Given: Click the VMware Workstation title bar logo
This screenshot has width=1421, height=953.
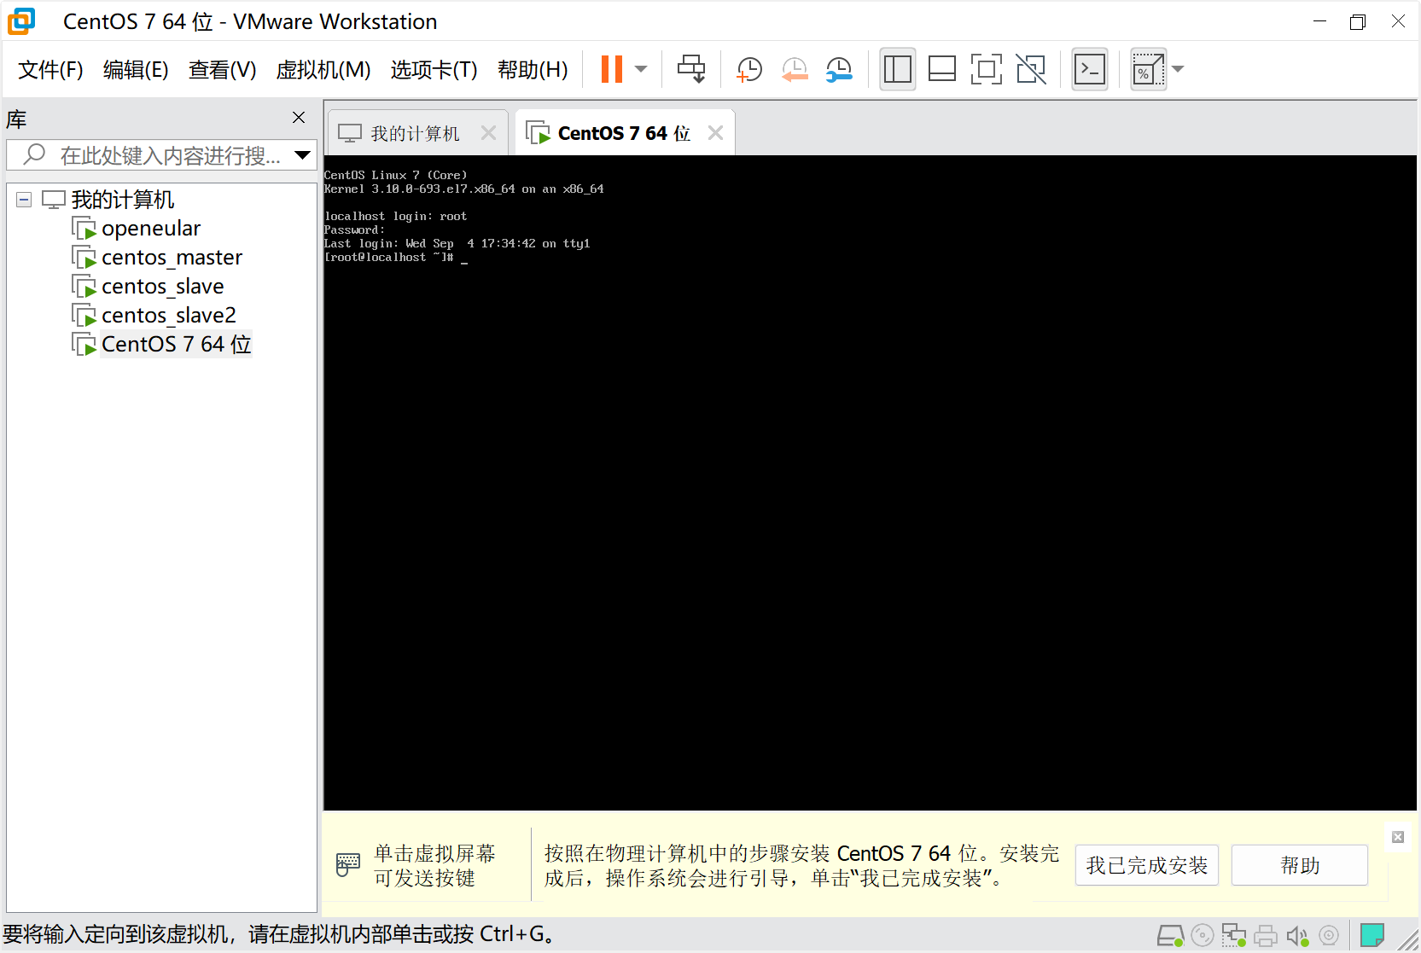Looking at the screenshot, I should click(21, 21).
